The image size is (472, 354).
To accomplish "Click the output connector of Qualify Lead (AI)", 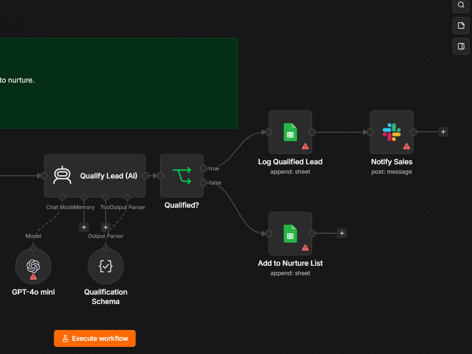I will [x=146, y=176].
